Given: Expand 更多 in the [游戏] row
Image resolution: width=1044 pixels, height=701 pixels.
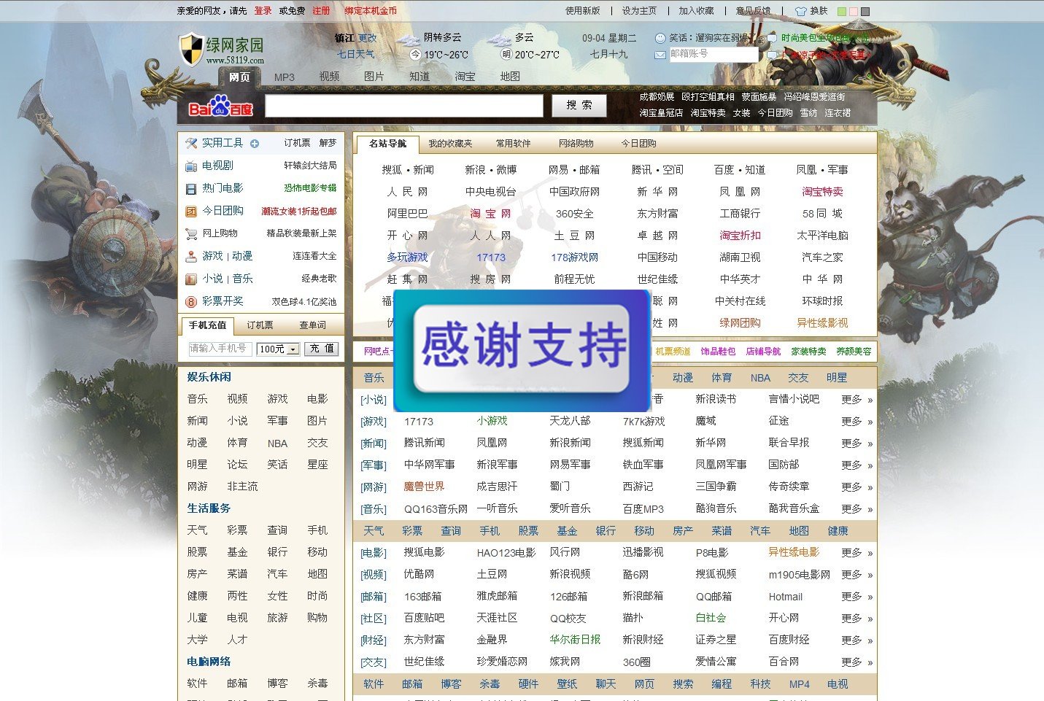Looking at the screenshot, I should 857,422.
